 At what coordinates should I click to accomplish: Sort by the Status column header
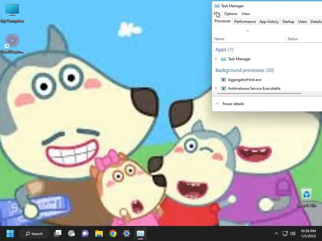[x=304, y=39]
